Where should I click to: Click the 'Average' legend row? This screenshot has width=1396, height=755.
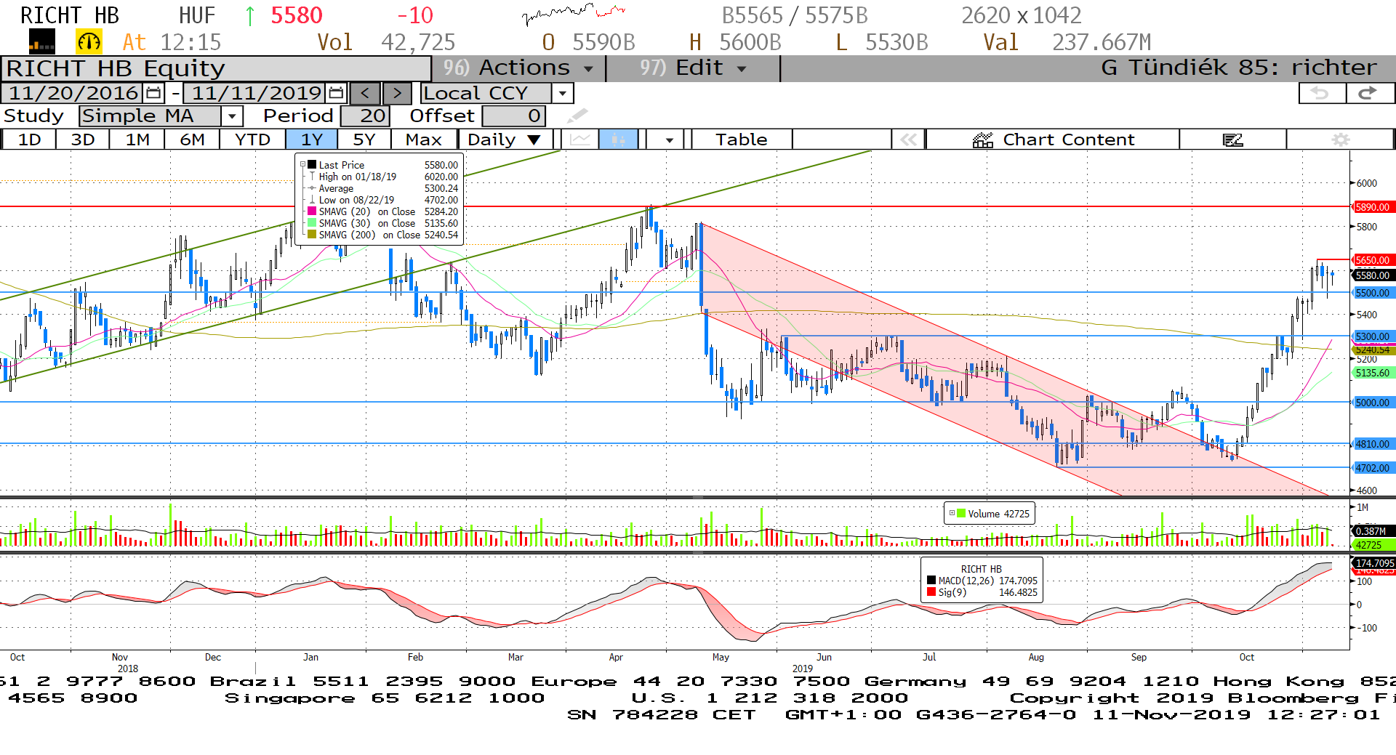[x=384, y=188]
